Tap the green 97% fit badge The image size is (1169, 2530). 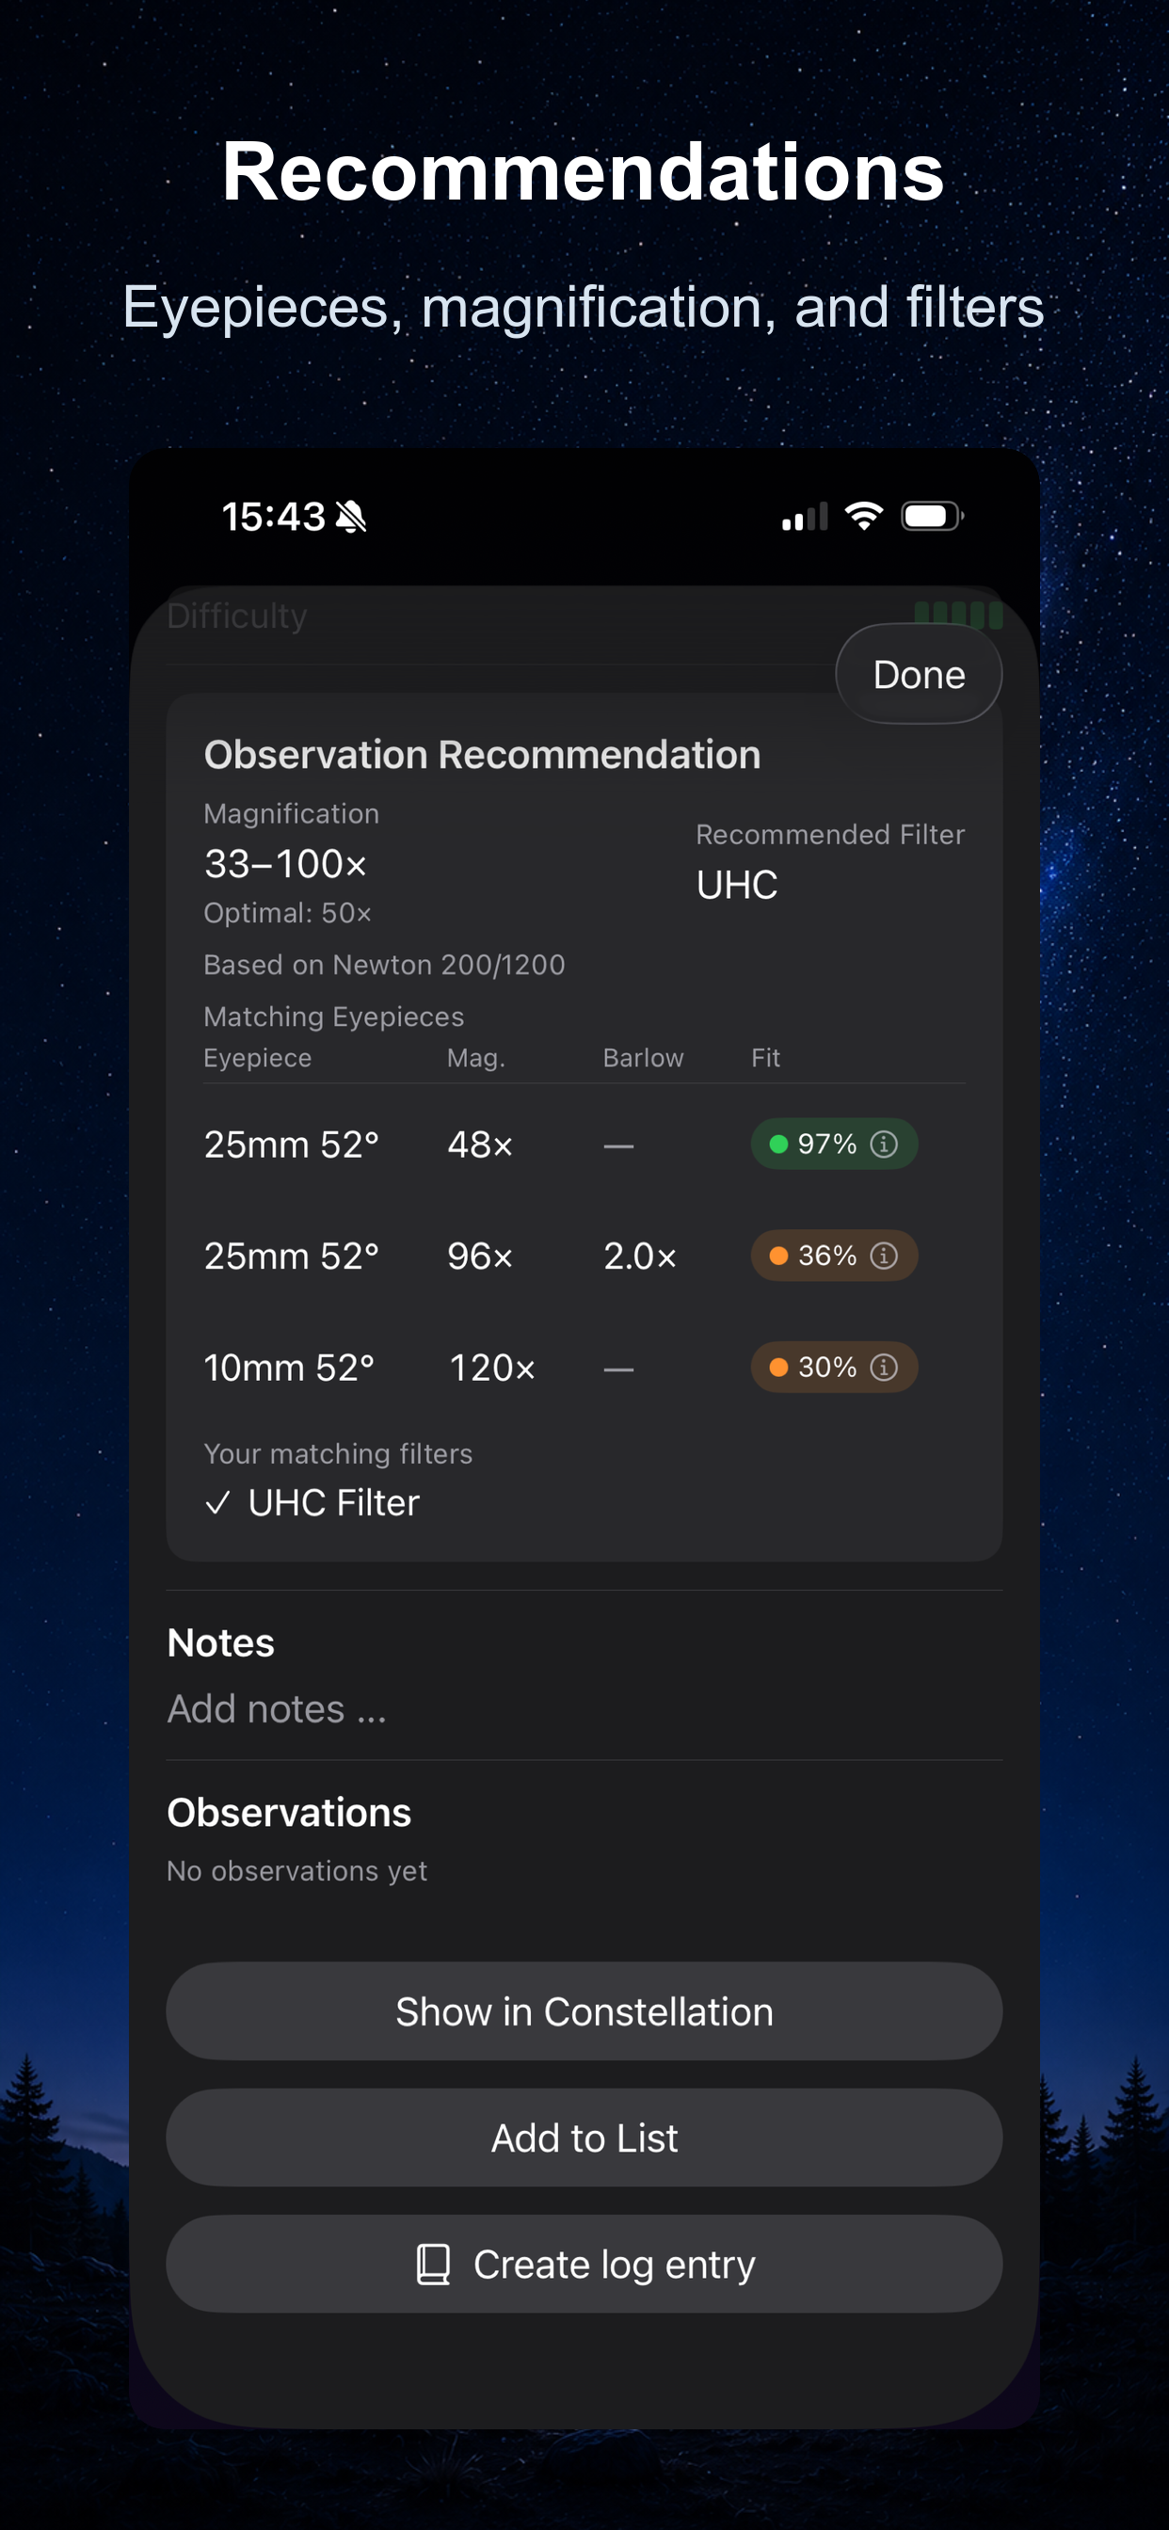click(834, 1145)
